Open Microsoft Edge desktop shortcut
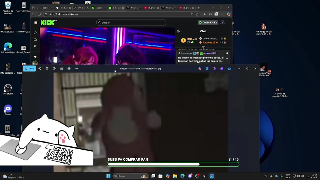 (x=8, y=48)
